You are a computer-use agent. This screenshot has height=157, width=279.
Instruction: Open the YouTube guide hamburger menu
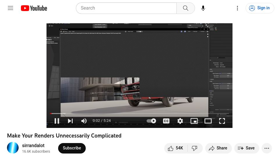[10, 8]
